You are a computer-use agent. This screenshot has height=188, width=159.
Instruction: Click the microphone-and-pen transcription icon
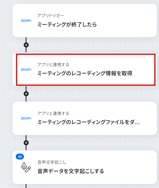26,167
